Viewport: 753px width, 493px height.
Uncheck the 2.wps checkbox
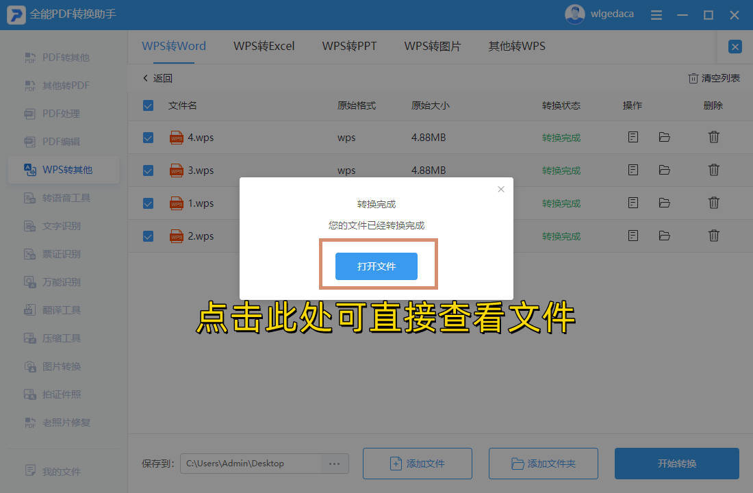148,236
